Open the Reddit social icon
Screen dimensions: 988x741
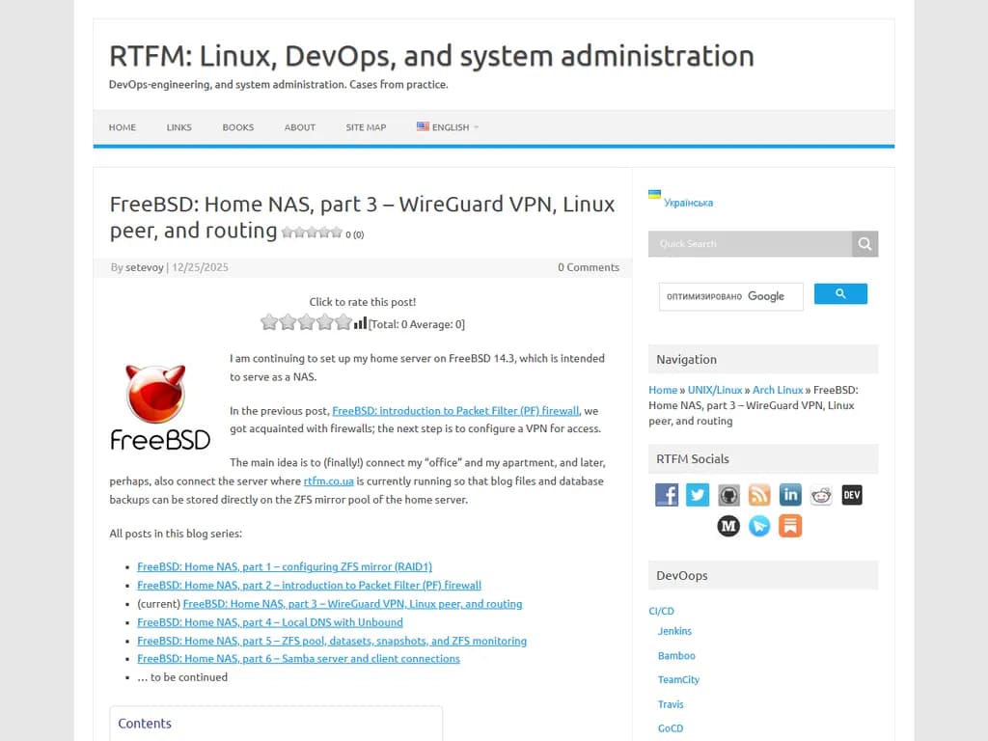point(821,494)
